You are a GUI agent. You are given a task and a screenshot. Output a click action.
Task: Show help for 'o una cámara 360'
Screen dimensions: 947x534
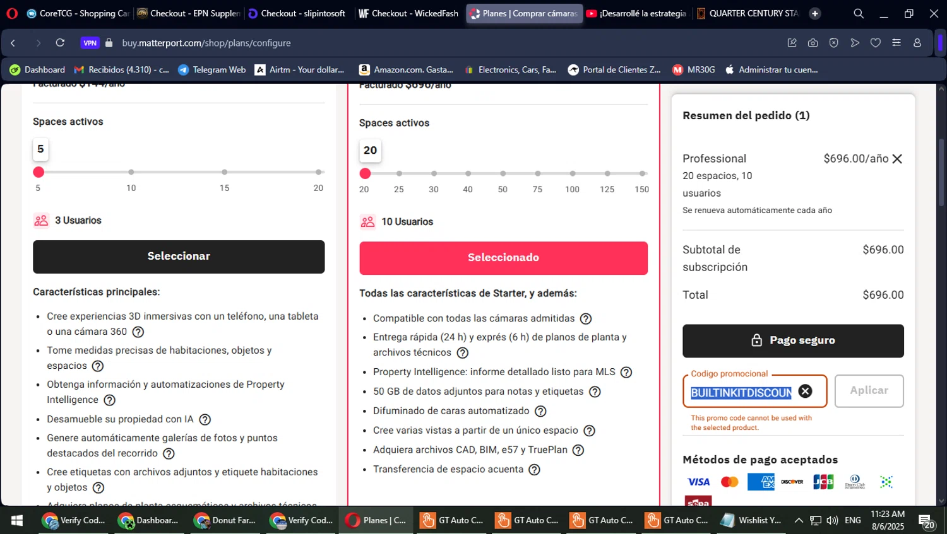pyautogui.click(x=138, y=332)
